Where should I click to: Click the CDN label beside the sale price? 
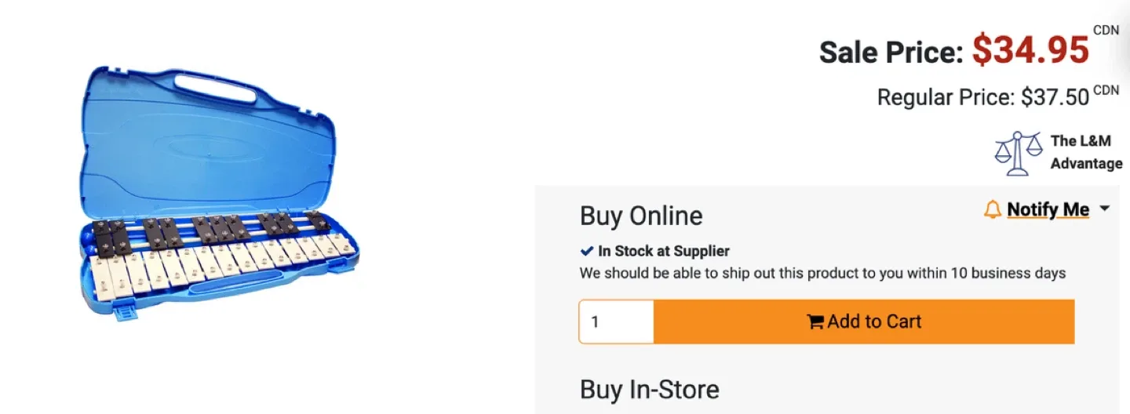[1105, 31]
